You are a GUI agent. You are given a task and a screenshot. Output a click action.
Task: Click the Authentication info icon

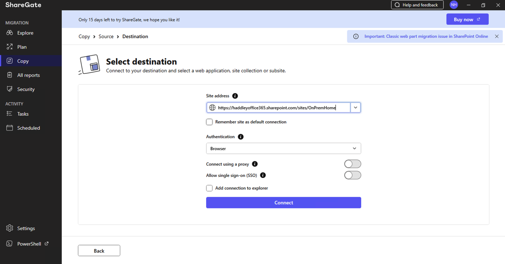pyautogui.click(x=241, y=137)
